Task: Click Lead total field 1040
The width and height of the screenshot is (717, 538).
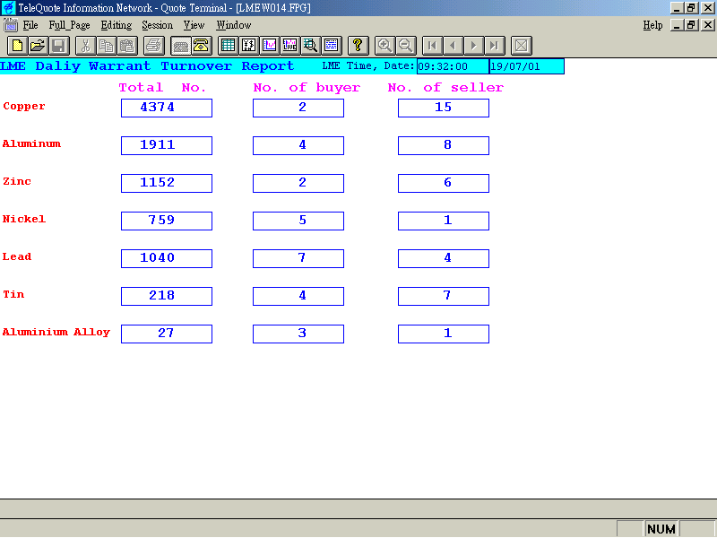Action: (167, 258)
